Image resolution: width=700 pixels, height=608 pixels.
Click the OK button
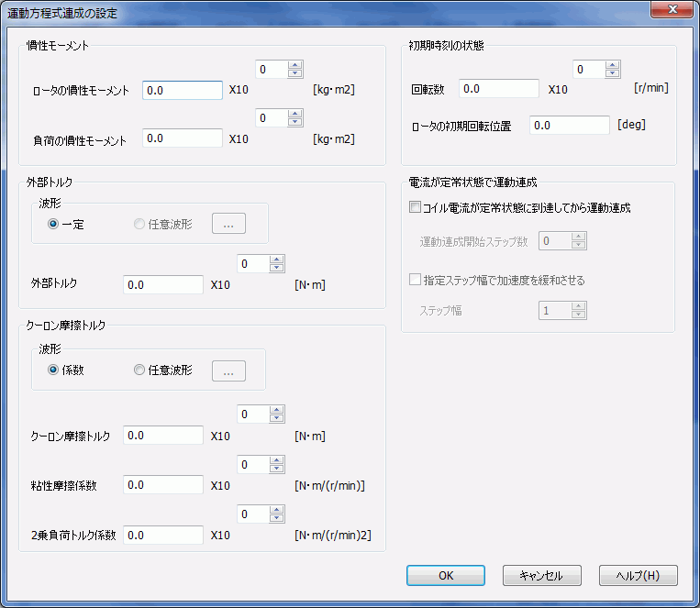tap(446, 576)
